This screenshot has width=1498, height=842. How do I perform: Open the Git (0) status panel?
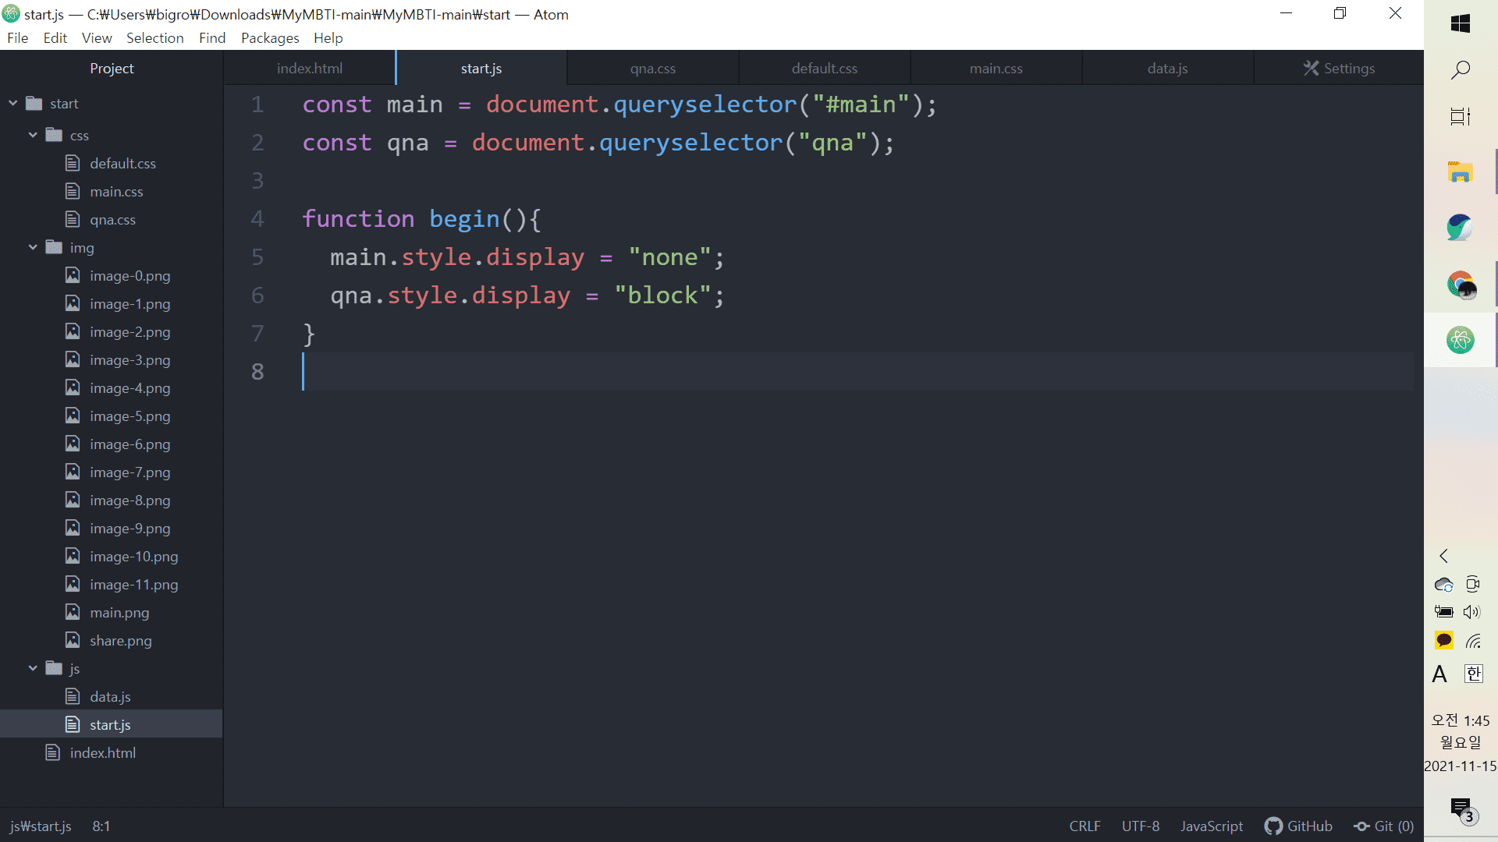(1384, 826)
